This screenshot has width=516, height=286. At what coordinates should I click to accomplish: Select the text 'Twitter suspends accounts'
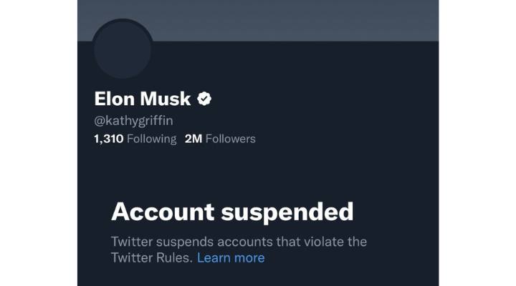click(186, 241)
